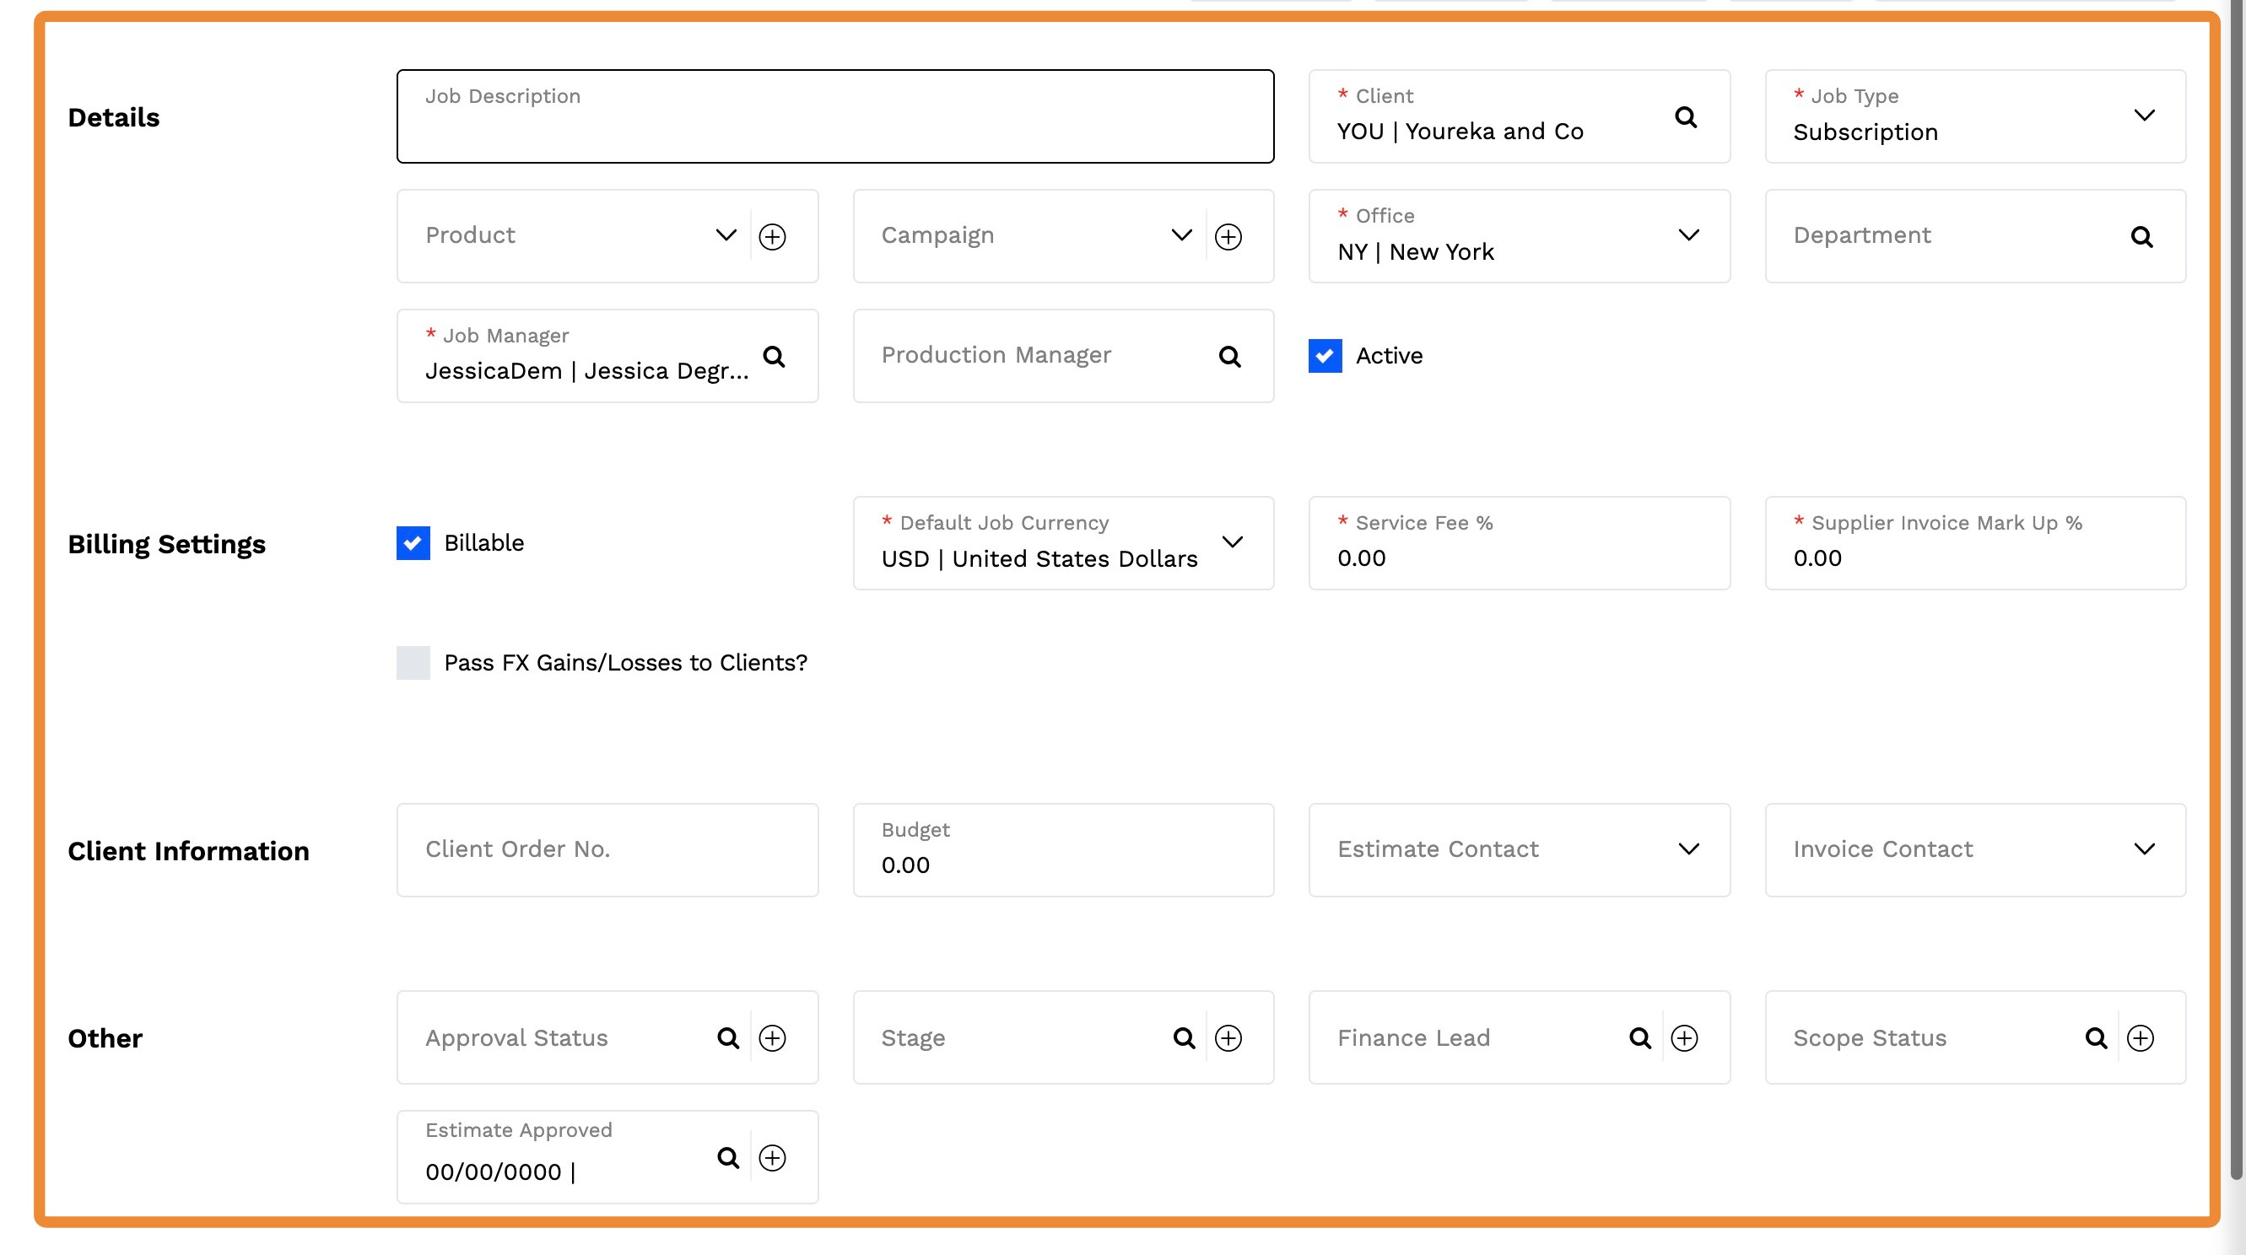Add Scope Status with the plus icon
2246x1255 pixels.
2140,1038
